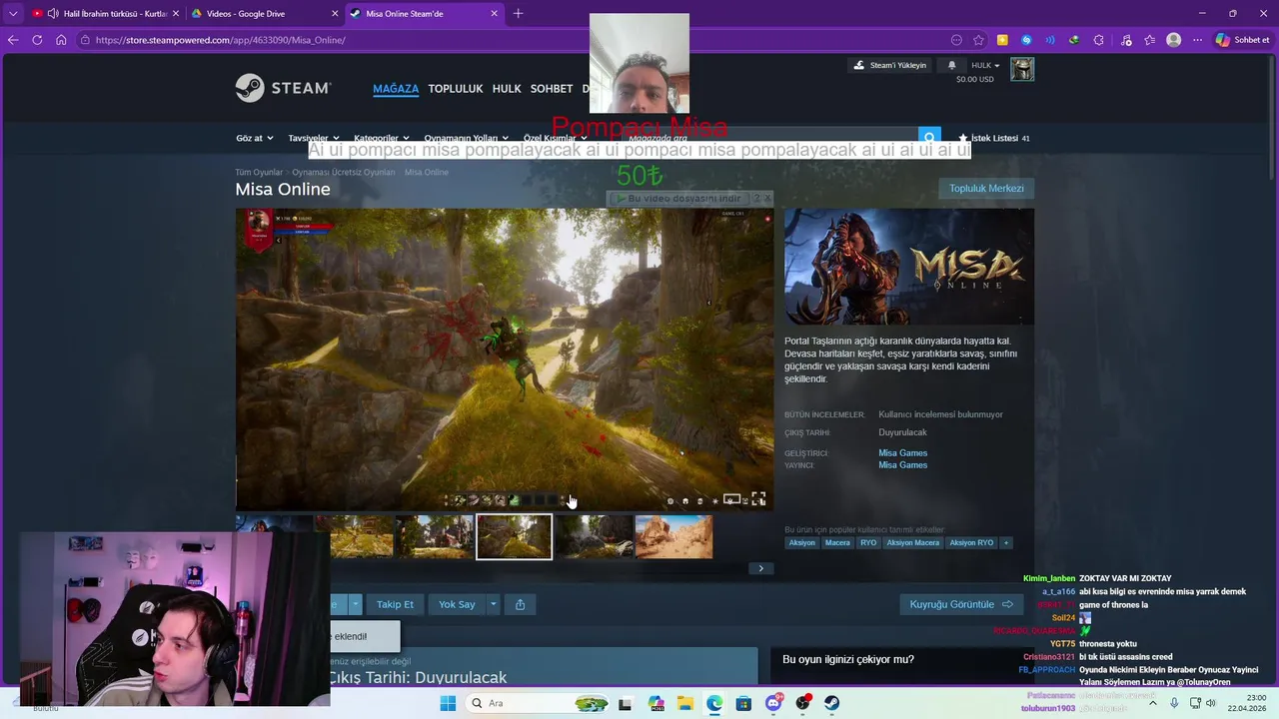Open the Misa Games developer link
Image resolution: width=1279 pixels, height=719 pixels.
click(902, 453)
